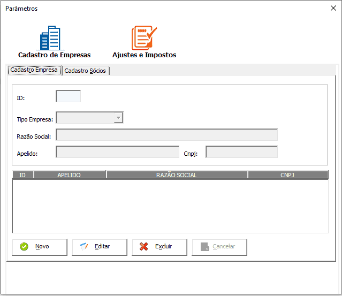Image resolution: width=342 pixels, height=296 pixels.
Task: Expand the Tipo Empresa dropdown arrow
Action: click(x=118, y=118)
